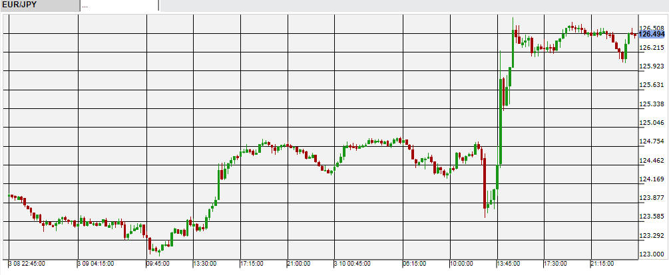Click the '3 09 04:15:00' time label

[97, 264]
